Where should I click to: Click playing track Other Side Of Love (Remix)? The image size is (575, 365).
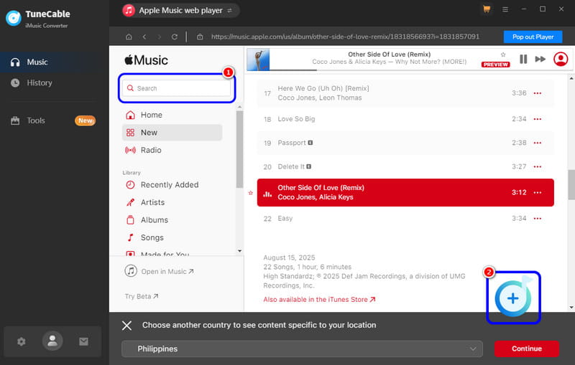pyautogui.click(x=405, y=192)
